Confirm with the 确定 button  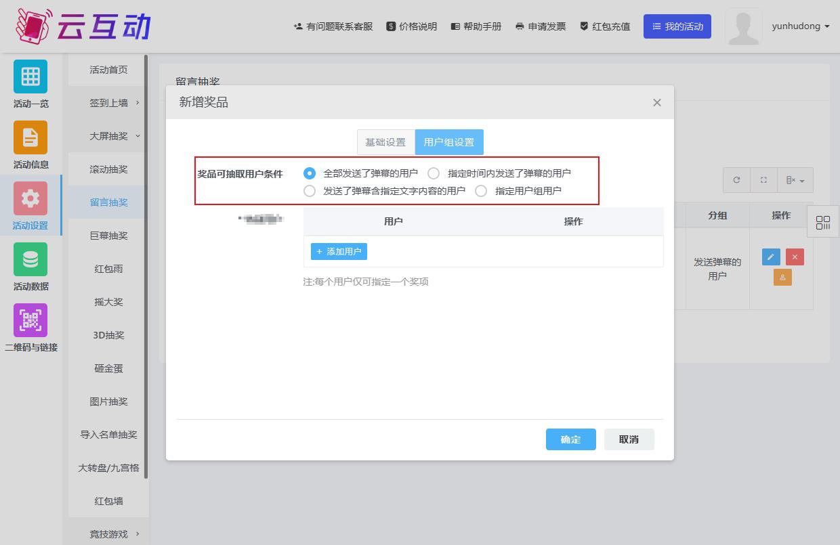click(x=570, y=439)
